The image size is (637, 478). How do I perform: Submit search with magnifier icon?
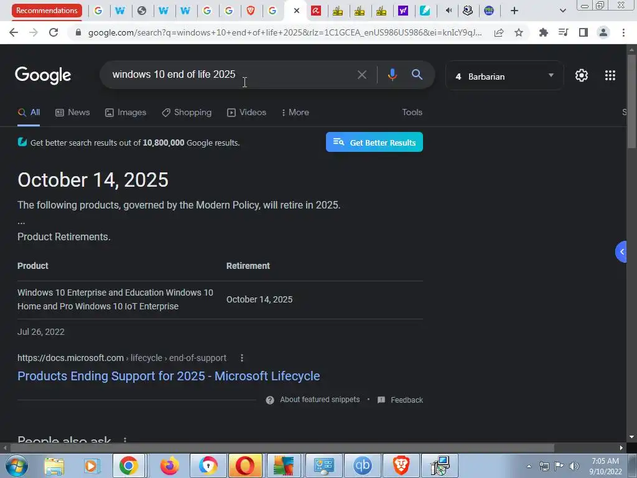point(417,75)
